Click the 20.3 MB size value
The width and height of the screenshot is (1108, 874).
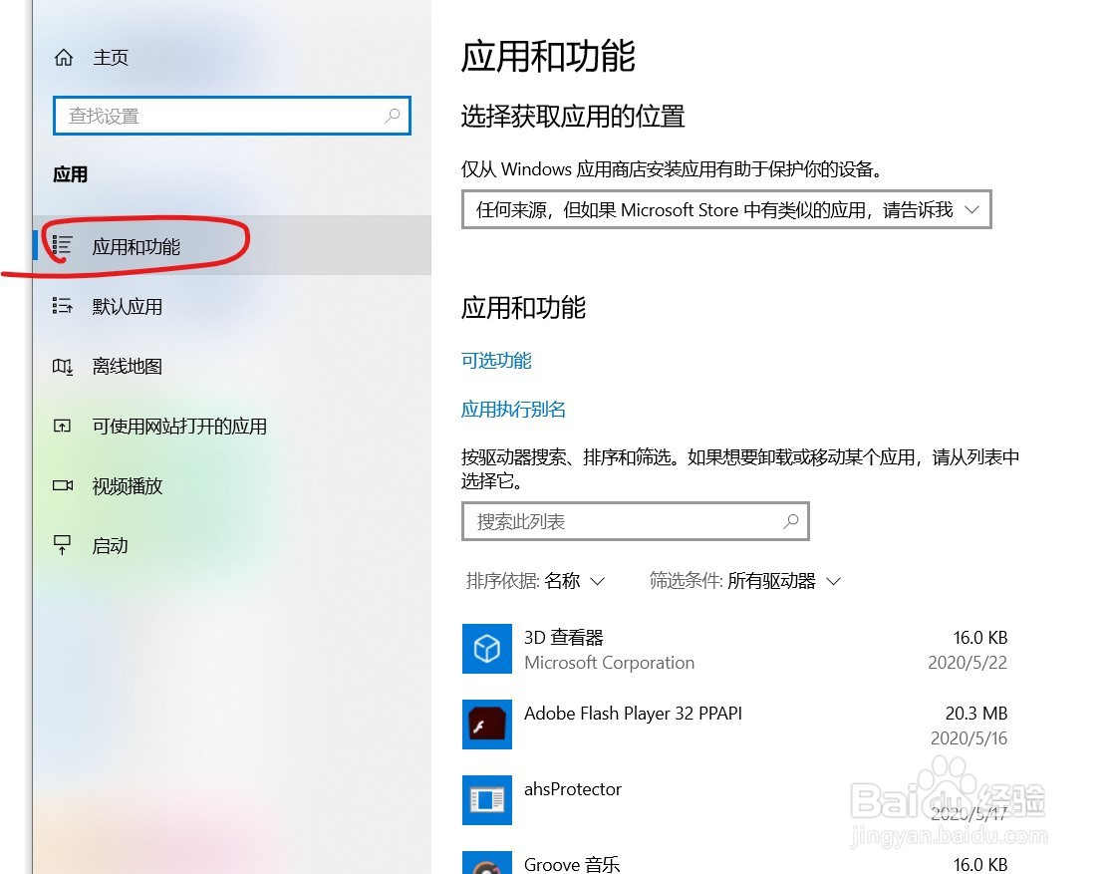point(976,713)
